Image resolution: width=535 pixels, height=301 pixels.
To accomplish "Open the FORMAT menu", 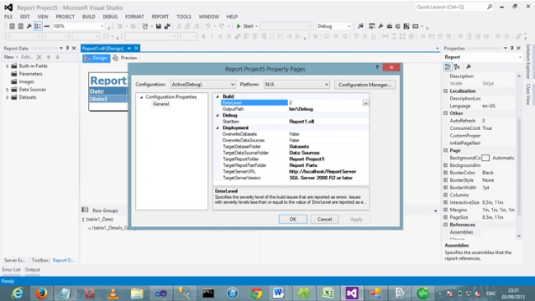I will 134,16.
